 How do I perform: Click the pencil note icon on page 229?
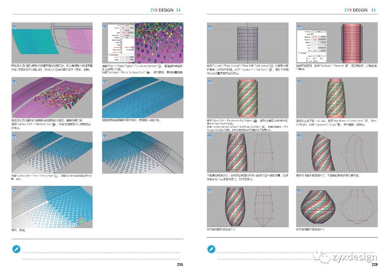(211, 249)
